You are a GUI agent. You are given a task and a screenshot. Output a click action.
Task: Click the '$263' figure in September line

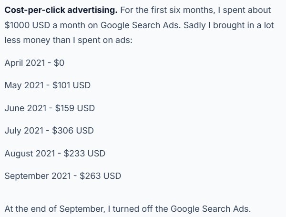point(90,176)
